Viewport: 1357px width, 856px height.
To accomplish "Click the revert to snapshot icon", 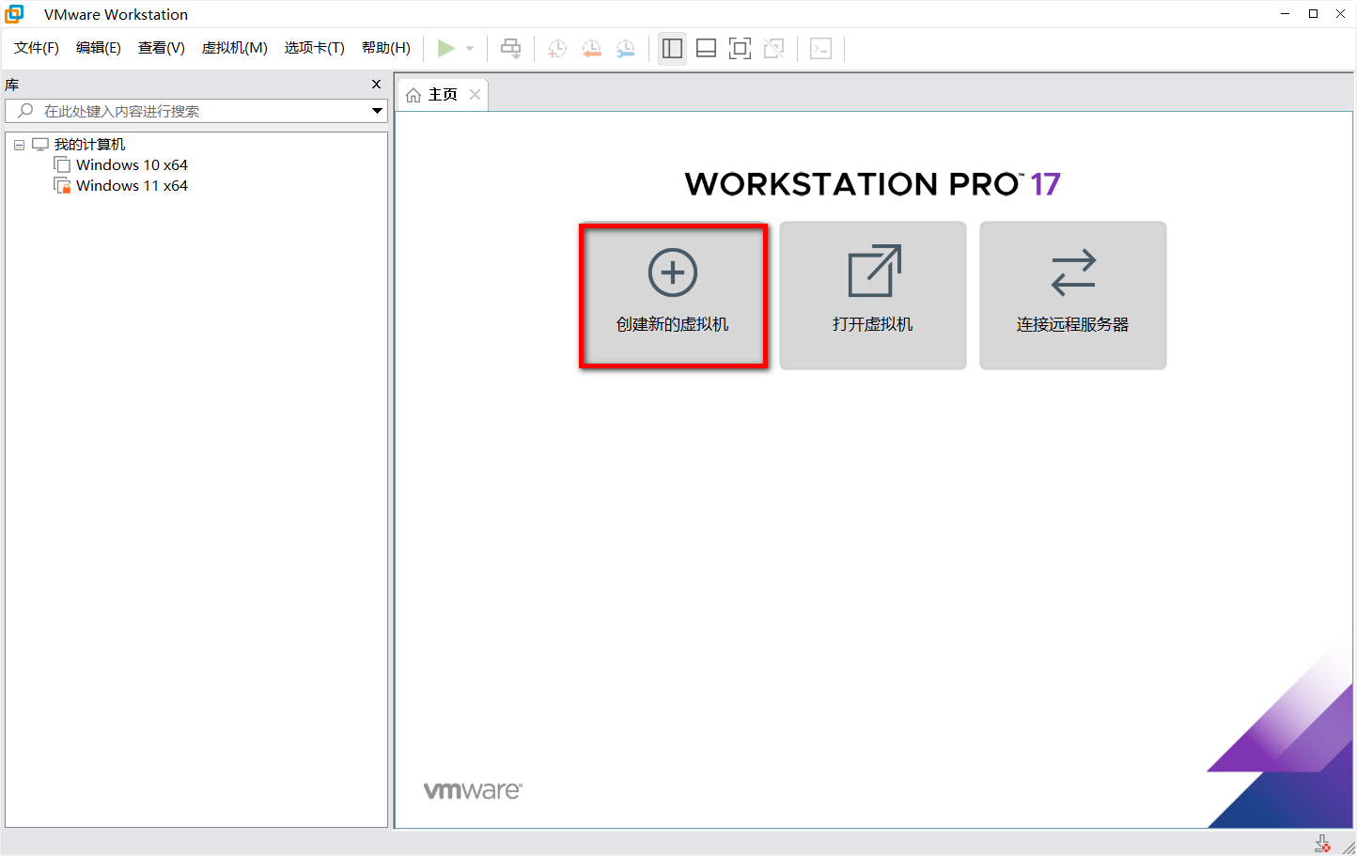I will click(x=591, y=48).
